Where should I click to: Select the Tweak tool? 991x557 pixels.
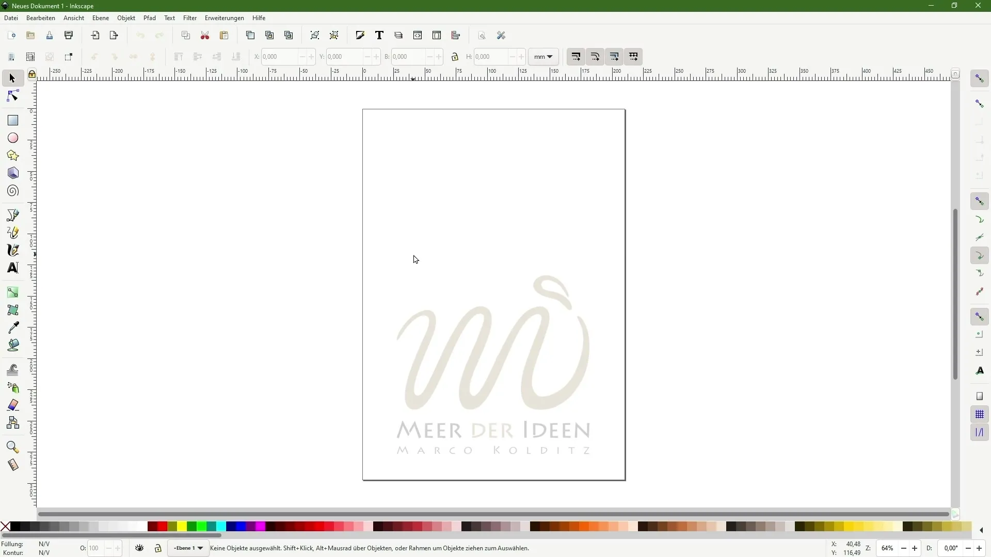(12, 370)
